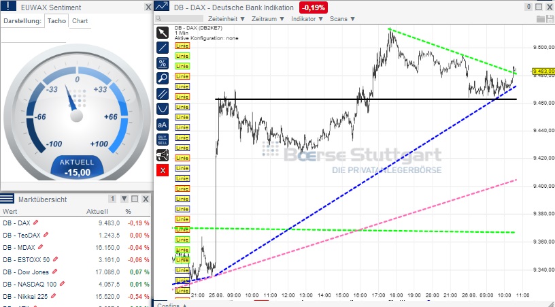Click the floppy disk save icon

[550, 19]
